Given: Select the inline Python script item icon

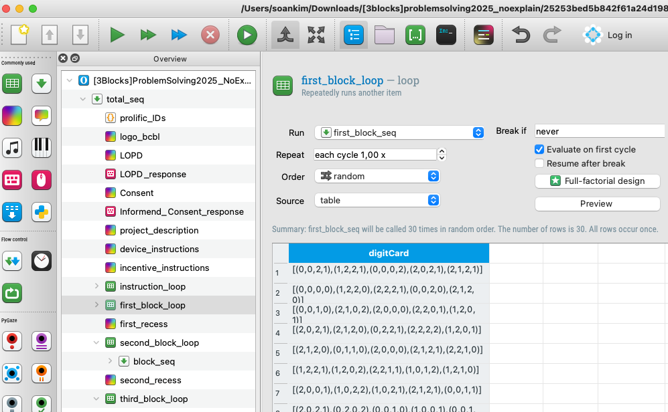Looking at the screenshot, I should pyautogui.click(x=42, y=212).
